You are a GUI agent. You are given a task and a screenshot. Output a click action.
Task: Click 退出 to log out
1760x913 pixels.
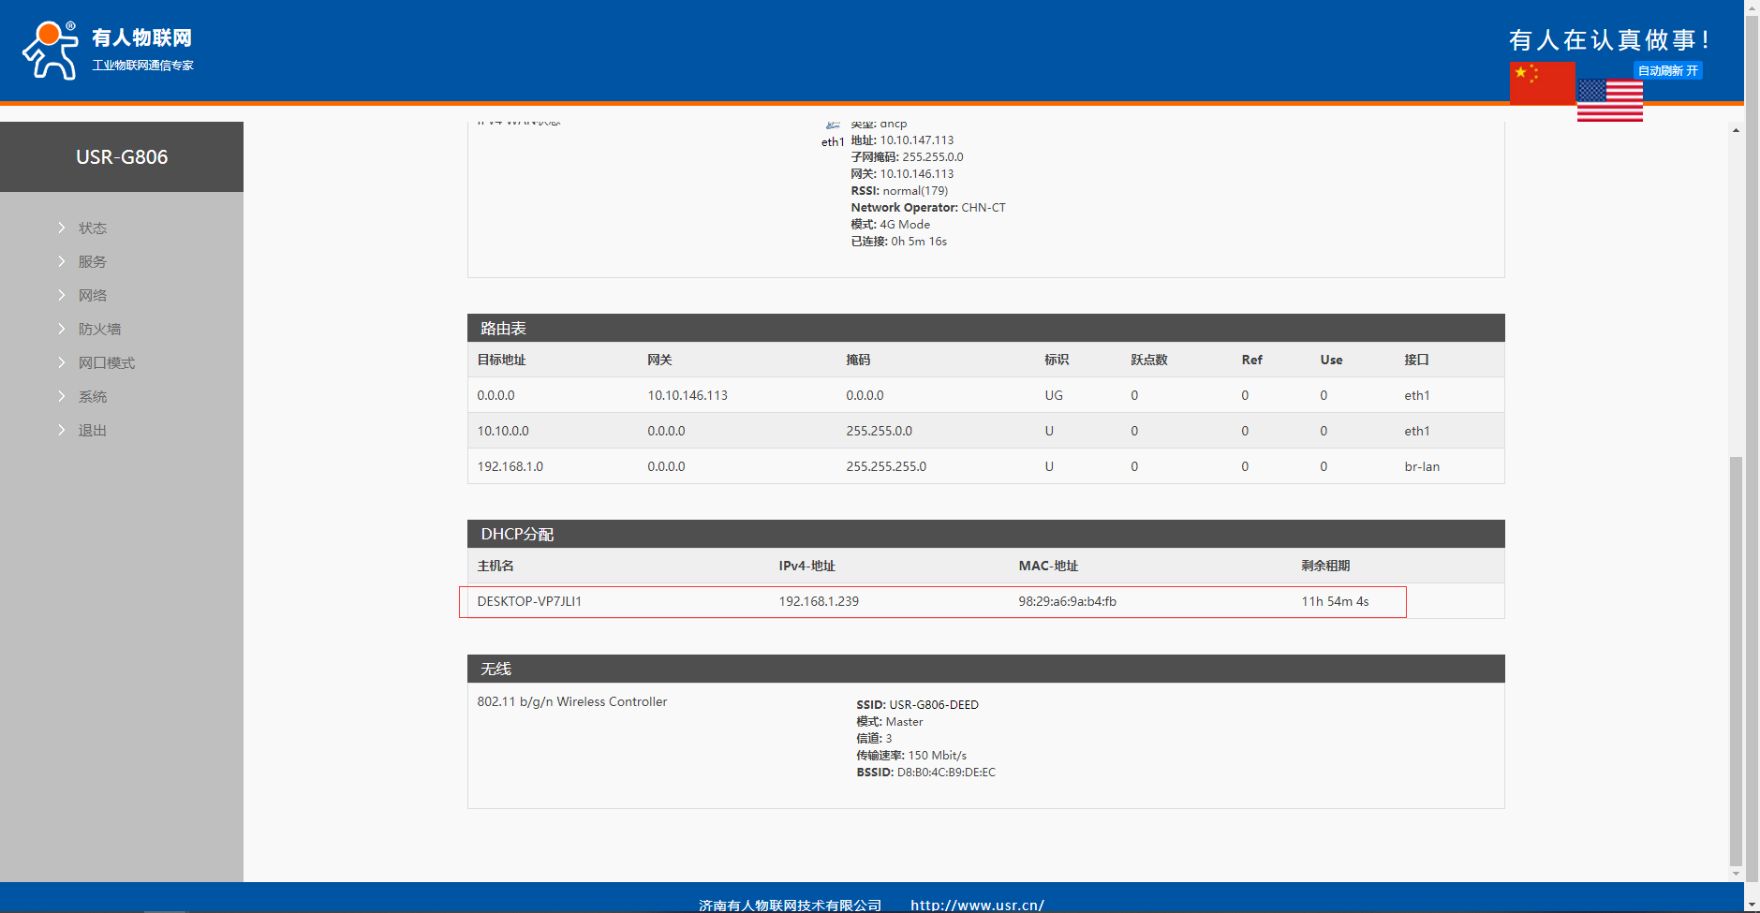coord(92,430)
